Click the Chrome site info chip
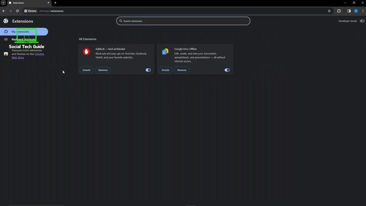 point(30,11)
